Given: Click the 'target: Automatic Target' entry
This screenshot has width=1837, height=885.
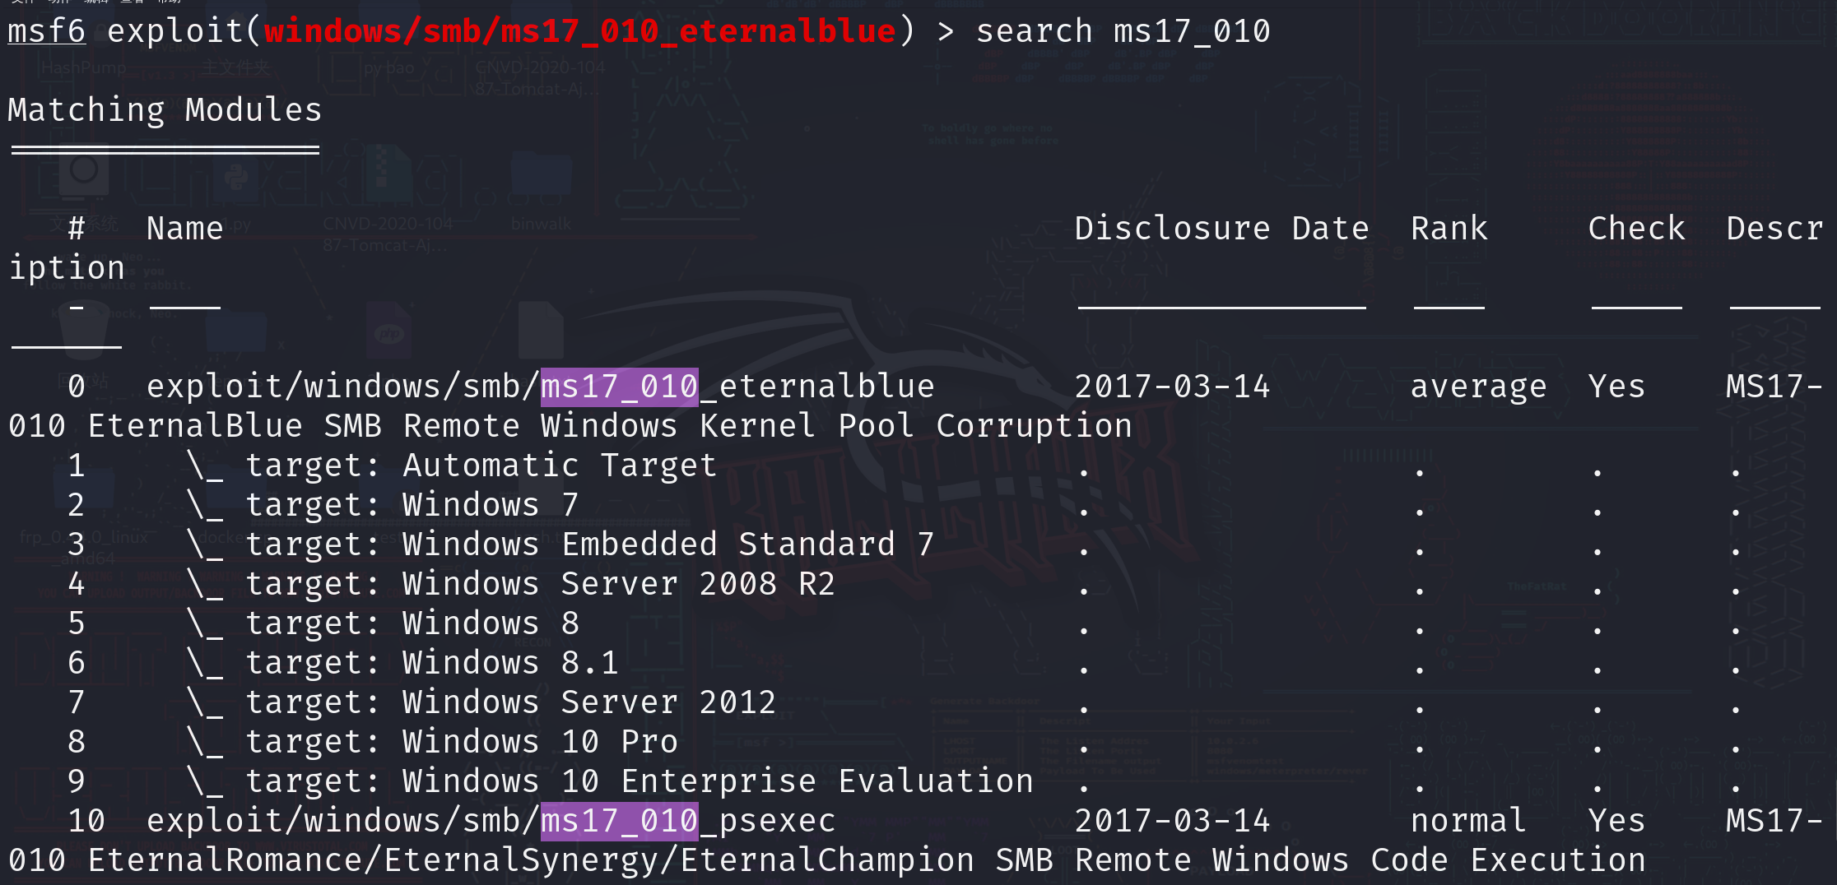Looking at the screenshot, I should click(481, 466).
